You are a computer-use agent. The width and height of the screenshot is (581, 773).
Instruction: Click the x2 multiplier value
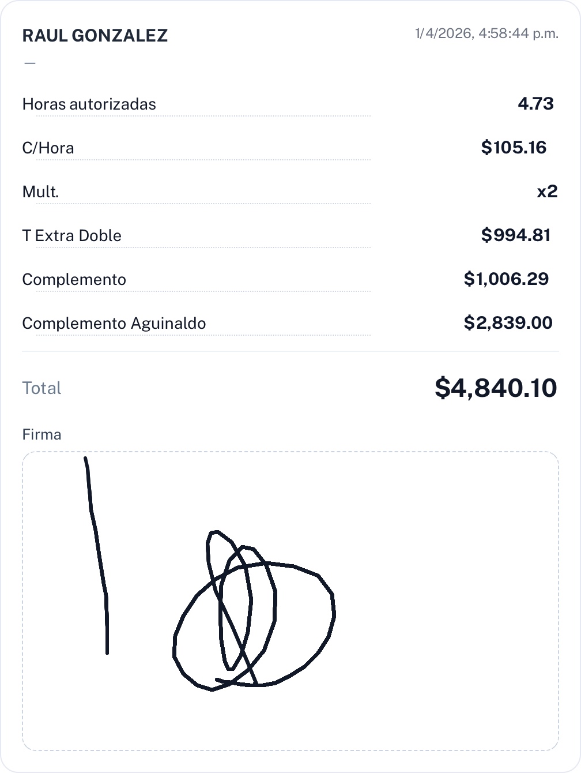pos(547,192)
